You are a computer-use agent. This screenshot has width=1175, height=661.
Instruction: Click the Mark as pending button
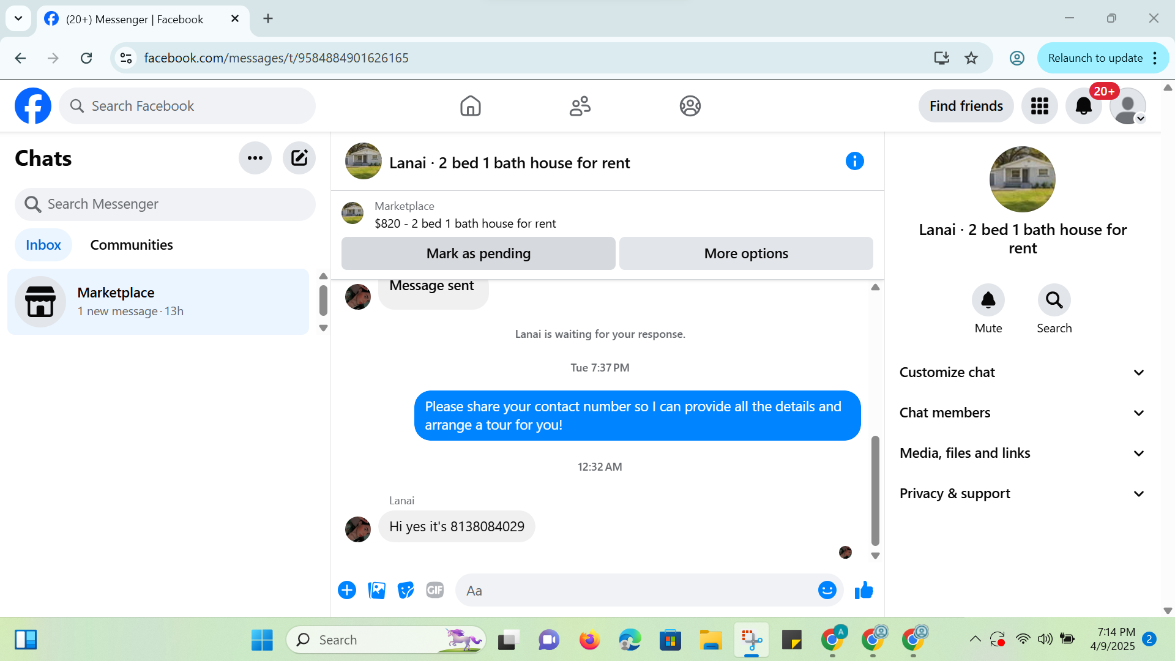tap(479, 253)
